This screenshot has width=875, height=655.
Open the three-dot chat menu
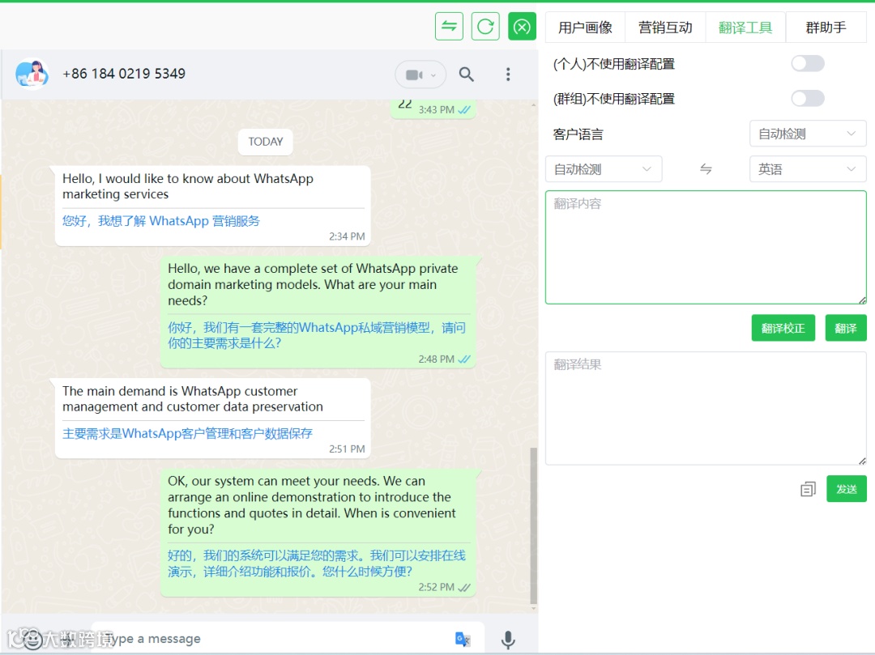[508, 74]
